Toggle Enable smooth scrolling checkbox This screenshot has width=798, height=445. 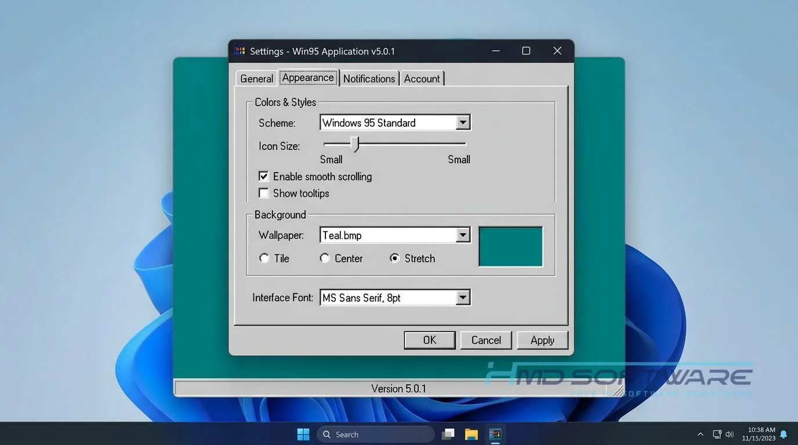click(264, 176)
